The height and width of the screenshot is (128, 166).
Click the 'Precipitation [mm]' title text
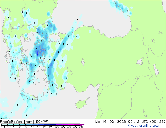tap(17, 122)
